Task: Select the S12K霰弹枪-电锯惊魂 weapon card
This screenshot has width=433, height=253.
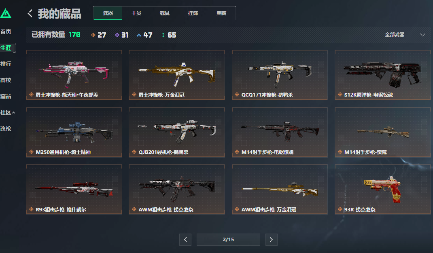Action: click(383, 75)
